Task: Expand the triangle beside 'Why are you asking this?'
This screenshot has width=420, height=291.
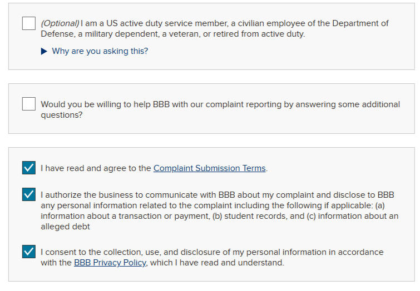Action: pos(45,51)
